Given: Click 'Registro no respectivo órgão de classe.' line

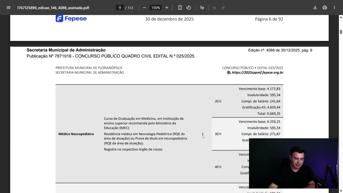Looking at the screenshot, I should 133,149.
